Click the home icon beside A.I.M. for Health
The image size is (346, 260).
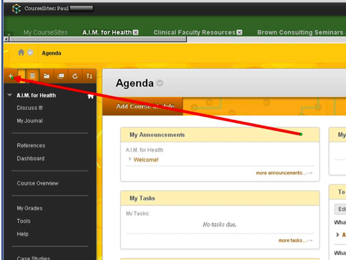(90, 96)
